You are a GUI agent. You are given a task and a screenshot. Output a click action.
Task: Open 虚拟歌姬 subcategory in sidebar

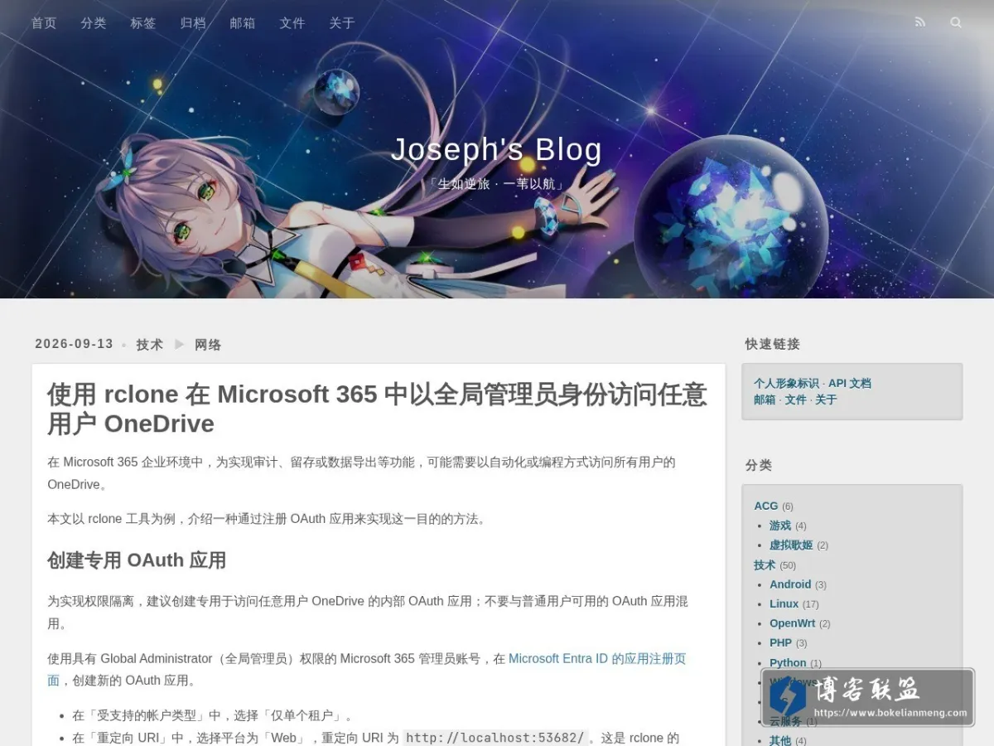click(791, 545)
